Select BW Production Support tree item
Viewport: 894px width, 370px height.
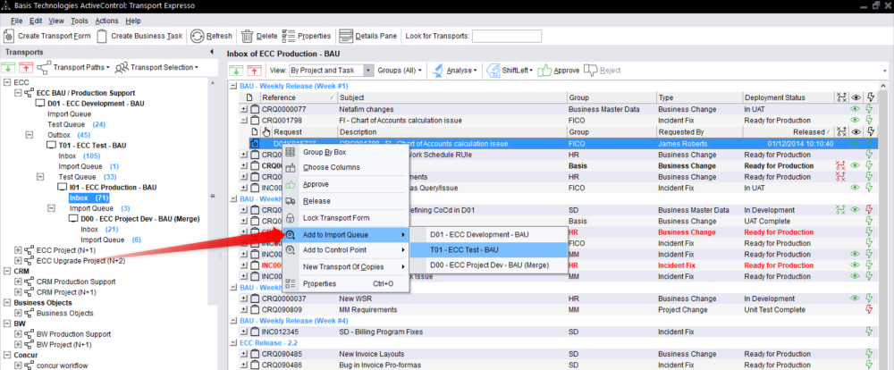(x=73, y=334)
